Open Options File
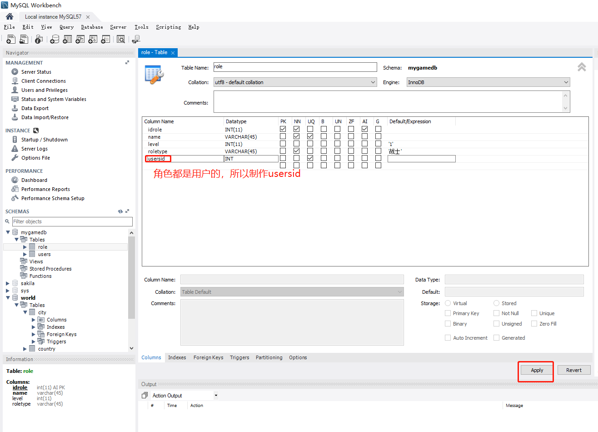The image size is (598, 432). (x=35, y=158)
